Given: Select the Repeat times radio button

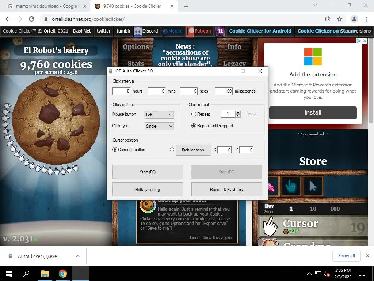Looking at the screenshot, I should pyautogui.click(x=194, y=114).
